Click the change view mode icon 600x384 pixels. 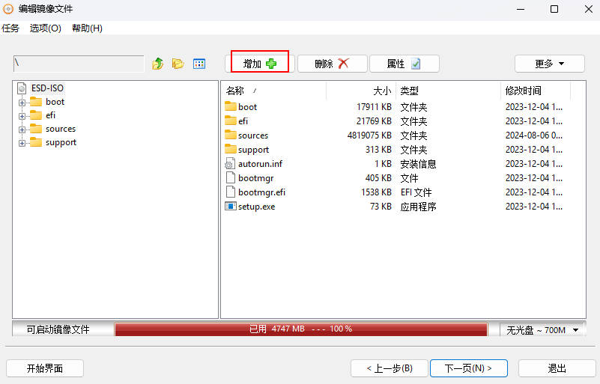(199, 64)
